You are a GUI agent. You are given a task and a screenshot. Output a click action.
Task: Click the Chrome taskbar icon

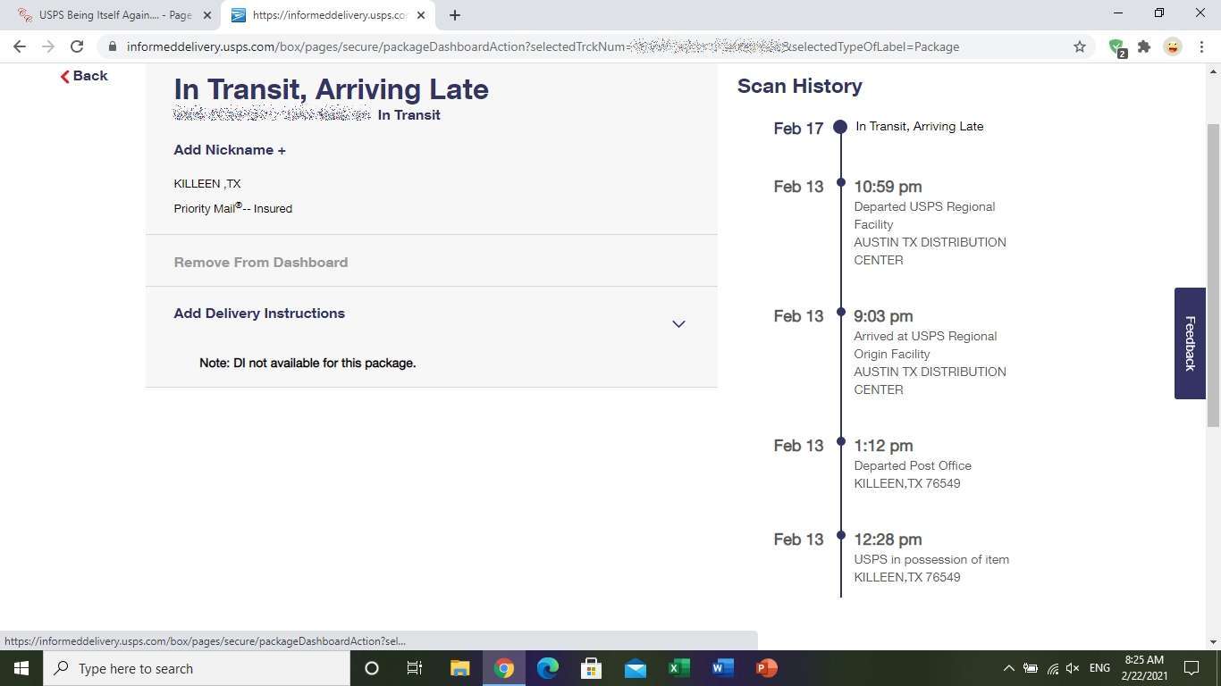pos(504,668)
